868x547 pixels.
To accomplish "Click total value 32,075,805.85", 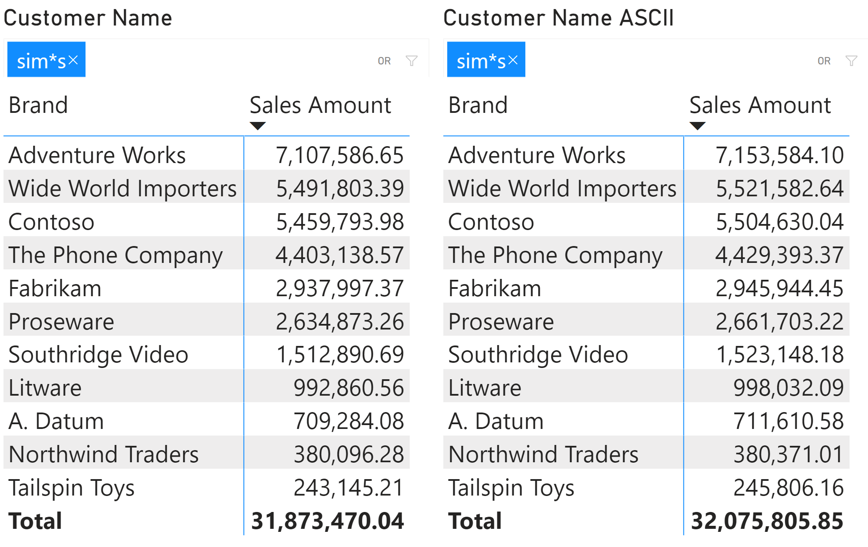I will coord(768,521).
